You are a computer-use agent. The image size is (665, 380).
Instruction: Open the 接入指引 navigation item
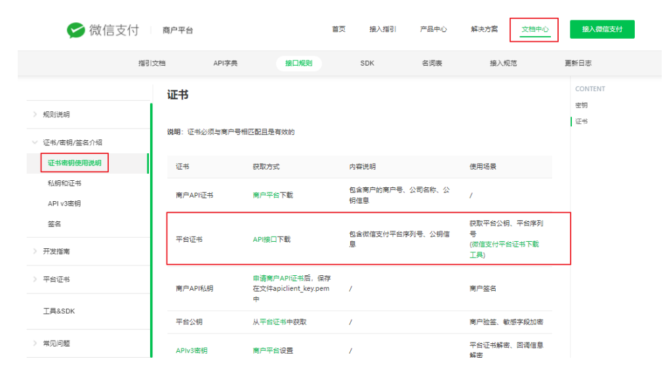[383, 29]
